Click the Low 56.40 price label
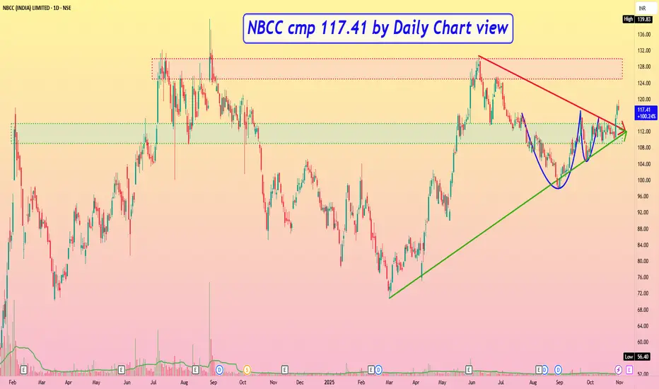This screenshot has width=659, height=389. pos(638,356)
